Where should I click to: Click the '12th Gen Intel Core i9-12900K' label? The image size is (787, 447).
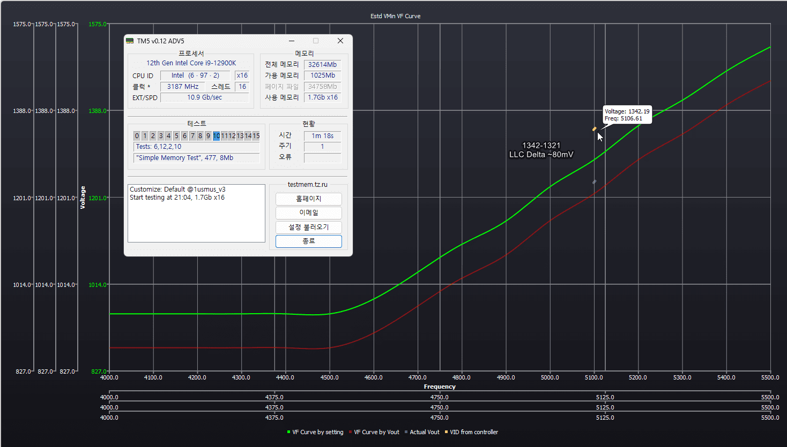191,63
